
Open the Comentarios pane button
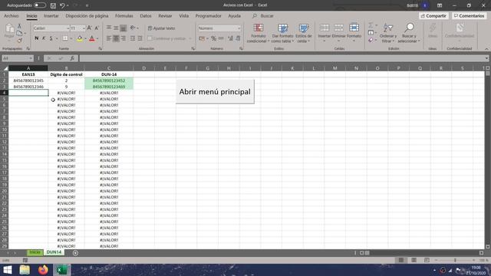click(x=469, y=15)
